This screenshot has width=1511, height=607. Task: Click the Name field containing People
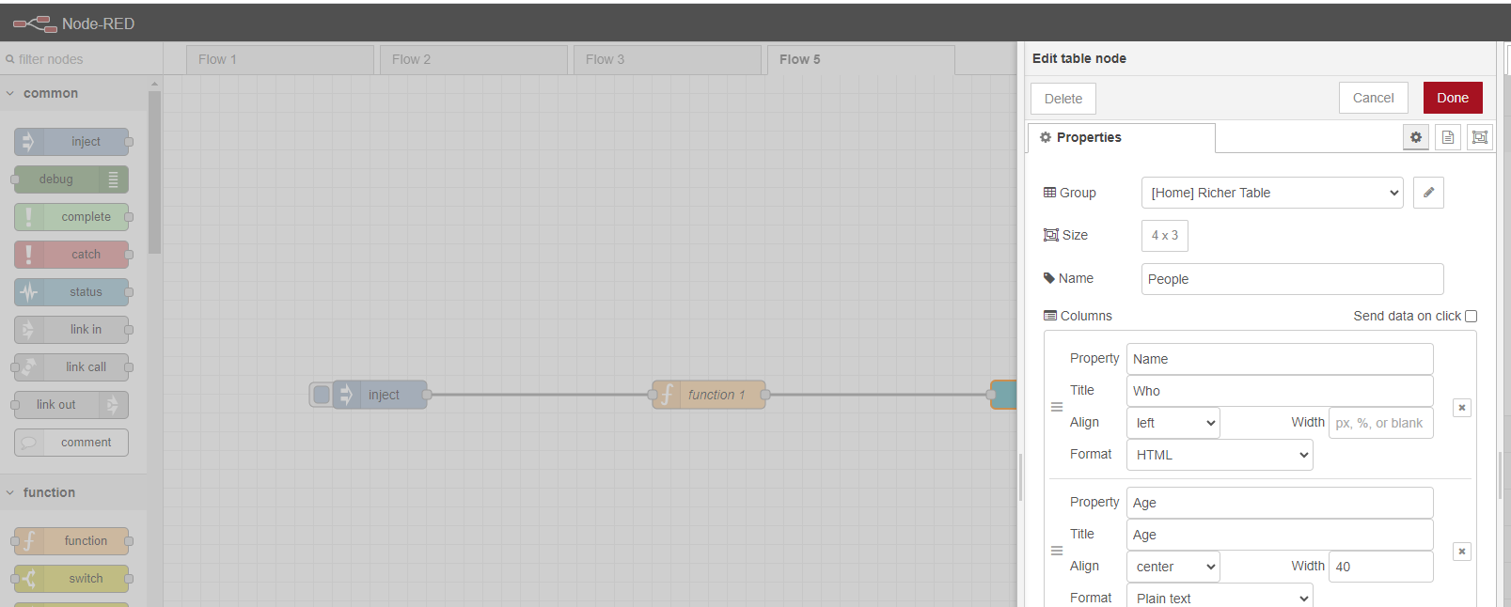tap(1293, 279)
